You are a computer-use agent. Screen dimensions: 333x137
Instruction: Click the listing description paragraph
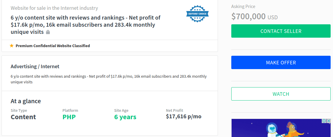[x=109, y=79]
